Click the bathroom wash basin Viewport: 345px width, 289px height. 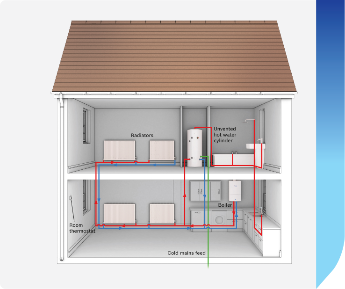[256, 146]
